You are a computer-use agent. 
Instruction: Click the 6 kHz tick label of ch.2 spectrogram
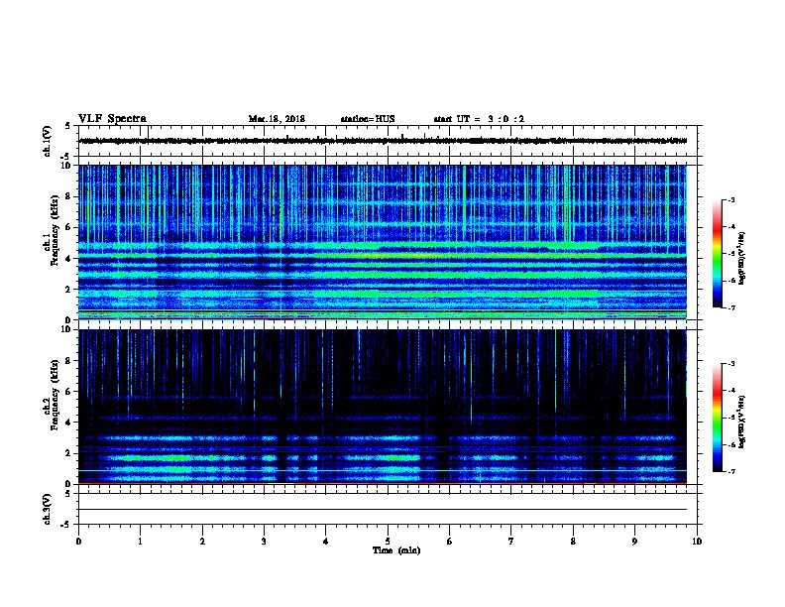[67, 391]
